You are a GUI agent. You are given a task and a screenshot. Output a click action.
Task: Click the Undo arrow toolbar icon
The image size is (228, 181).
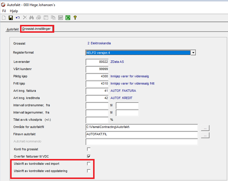tap(18, 18)
